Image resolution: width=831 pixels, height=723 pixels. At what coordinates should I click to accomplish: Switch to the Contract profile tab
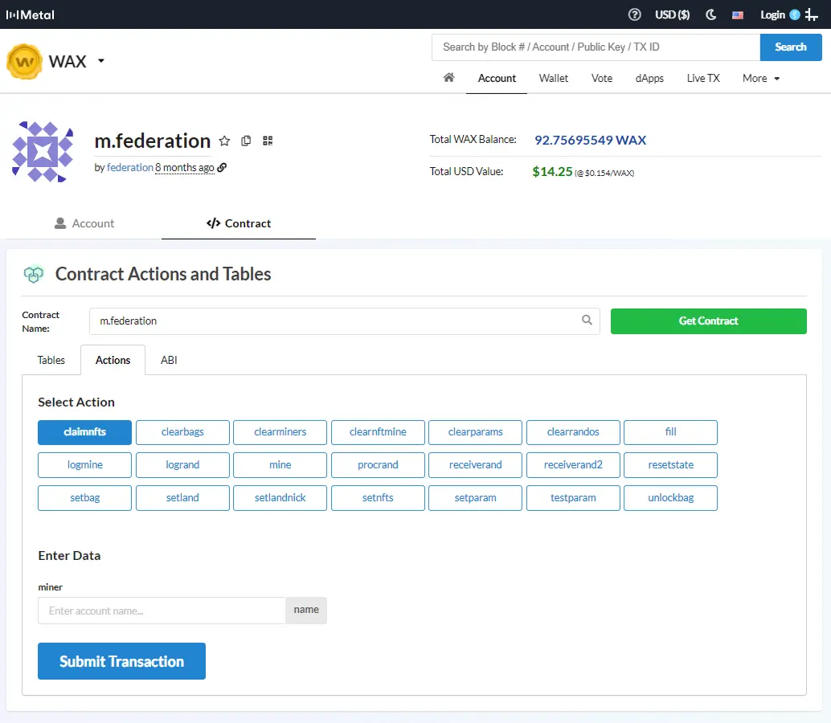pos(239,223)
